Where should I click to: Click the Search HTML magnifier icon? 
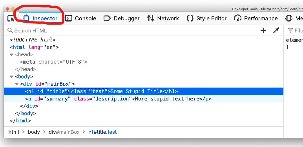pyautogui.click(x=10, y=30)
